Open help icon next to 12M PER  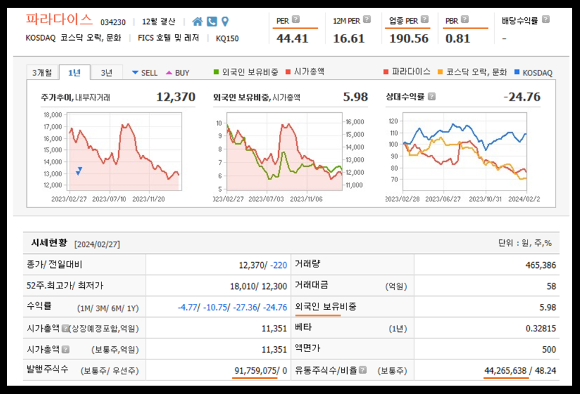click(367, 19)
